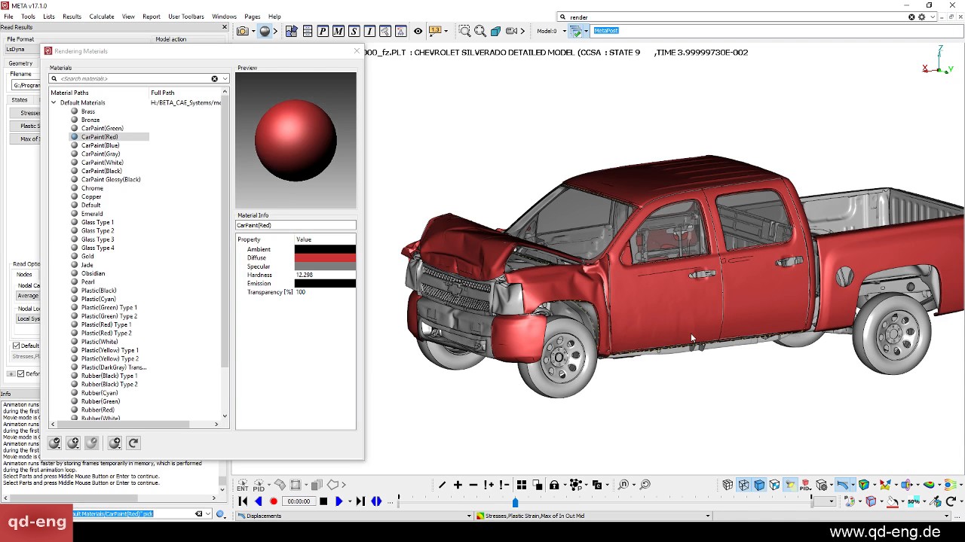Screen dimensions: 965x542
Task: Open the Windows menu
Action: [x=224, y=17]
